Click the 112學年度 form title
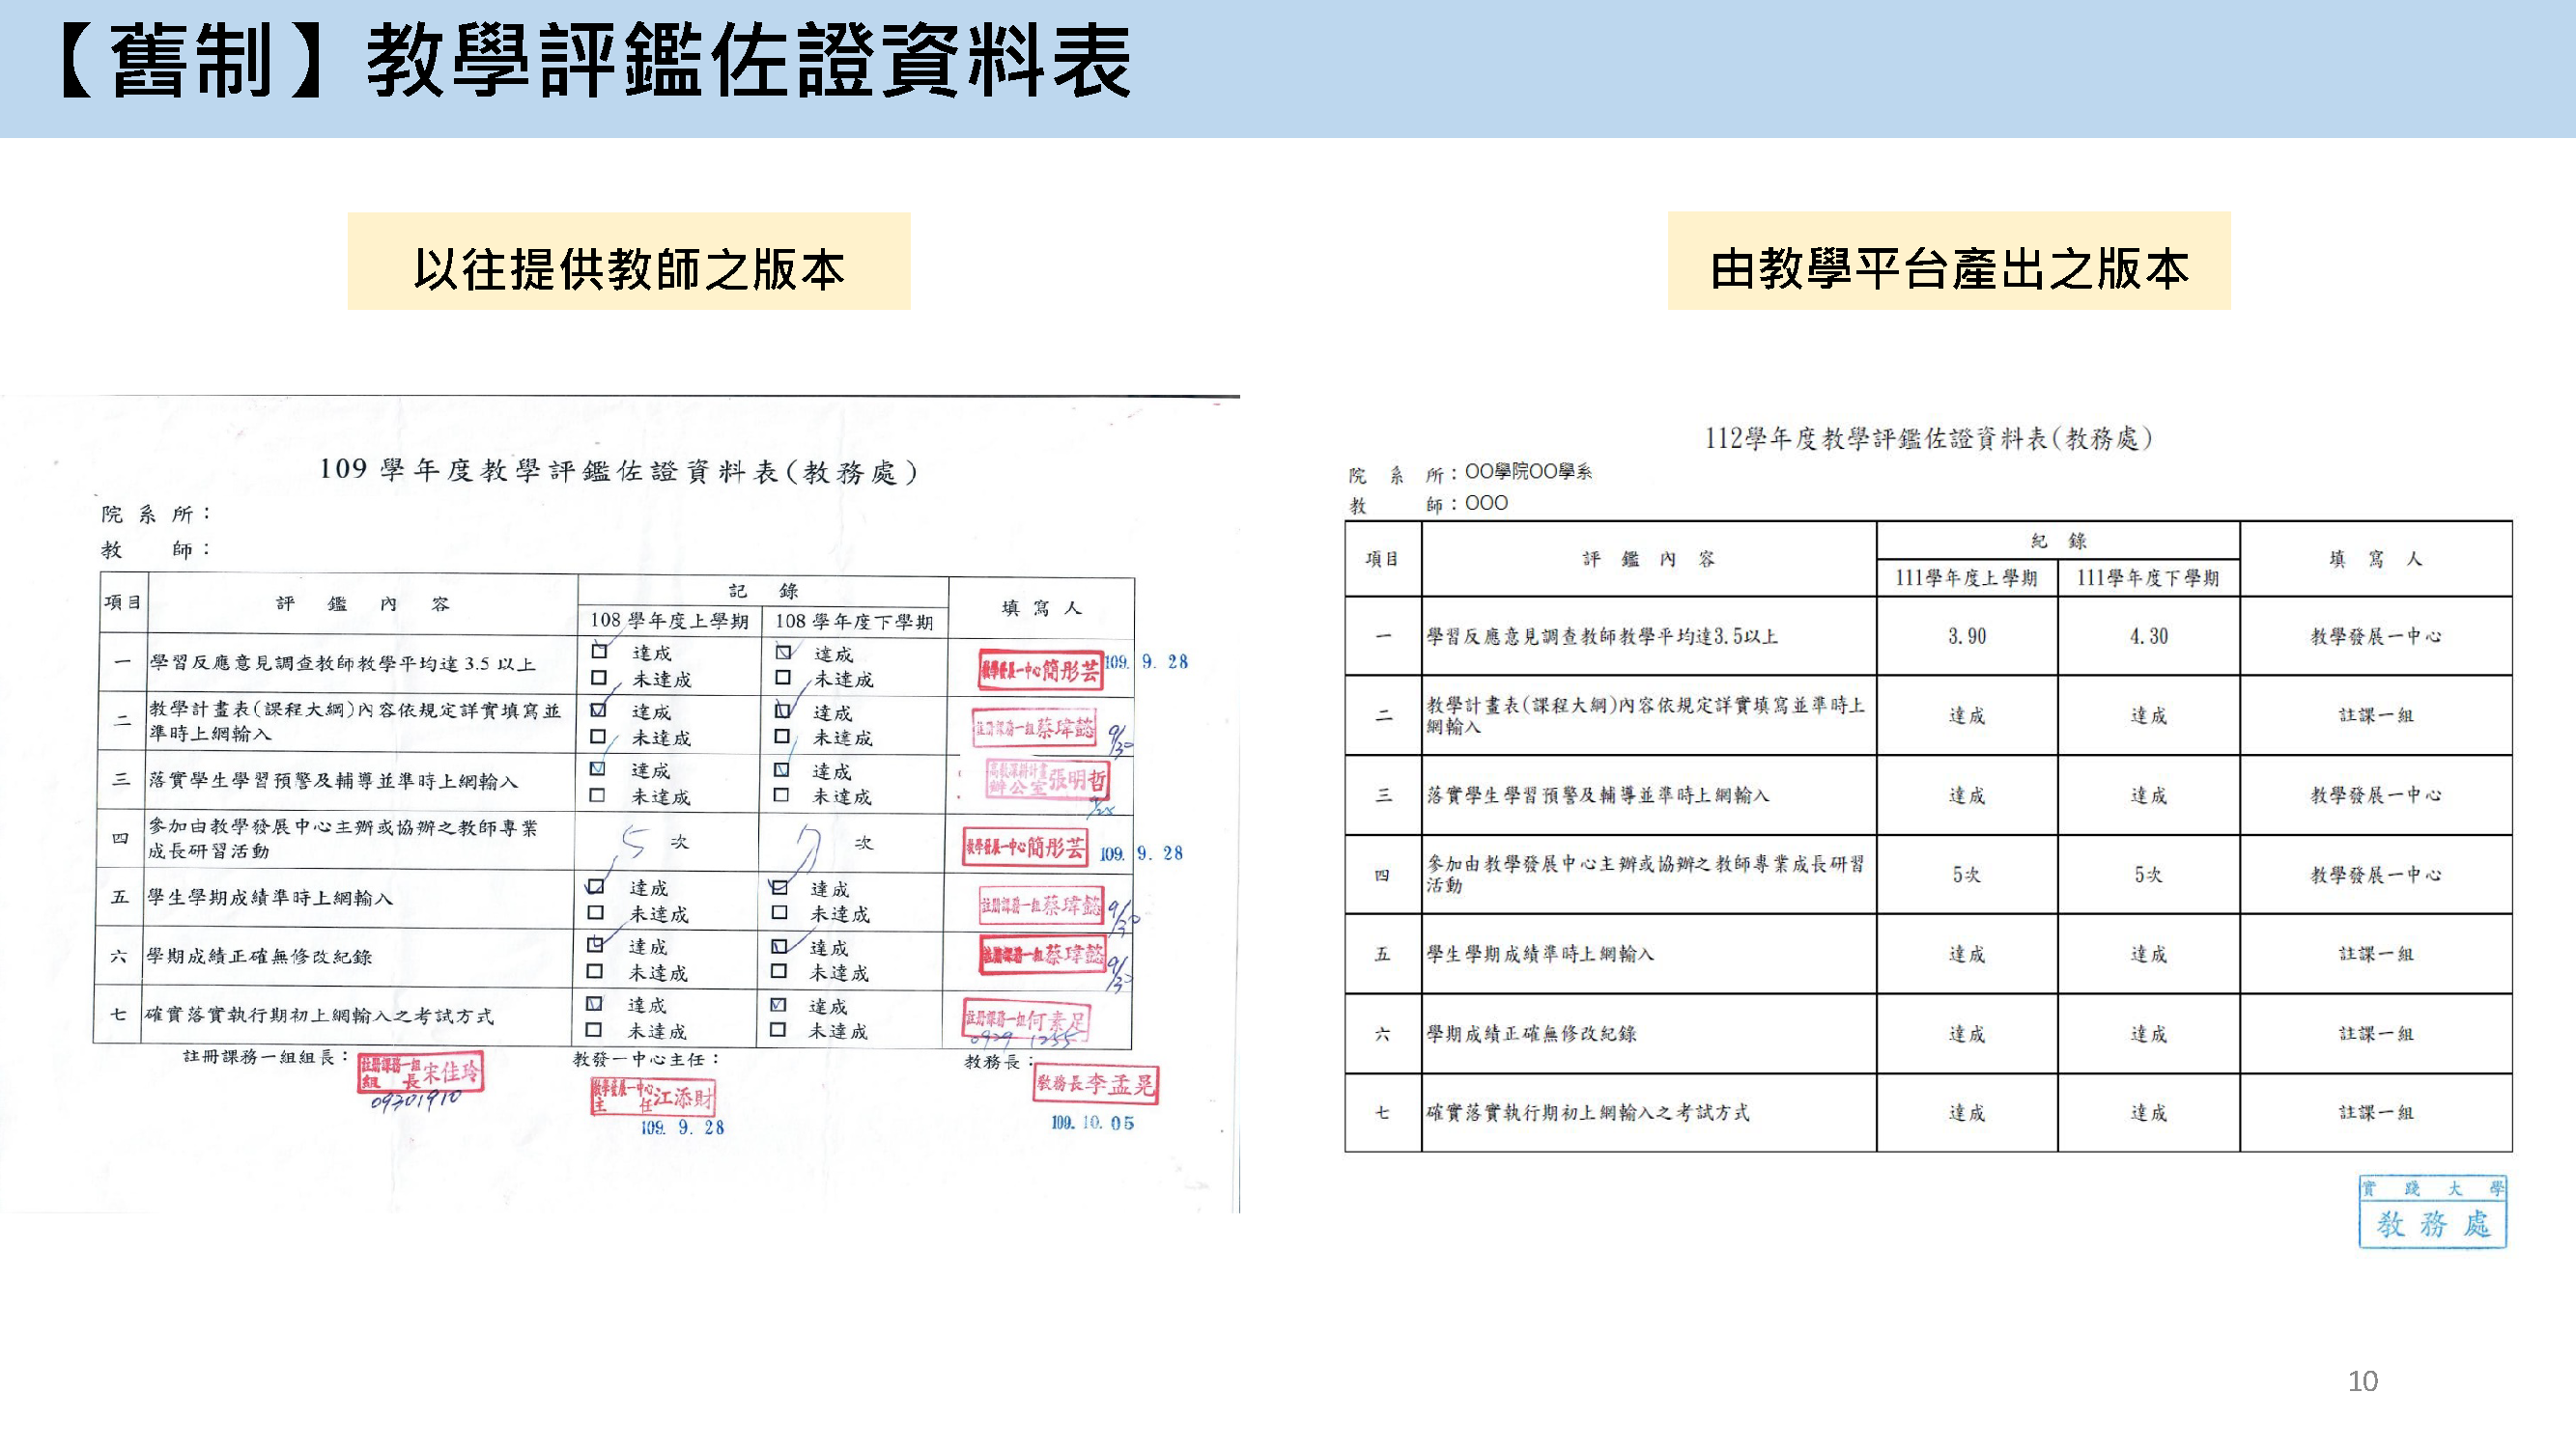 (x=1928, y=437)
